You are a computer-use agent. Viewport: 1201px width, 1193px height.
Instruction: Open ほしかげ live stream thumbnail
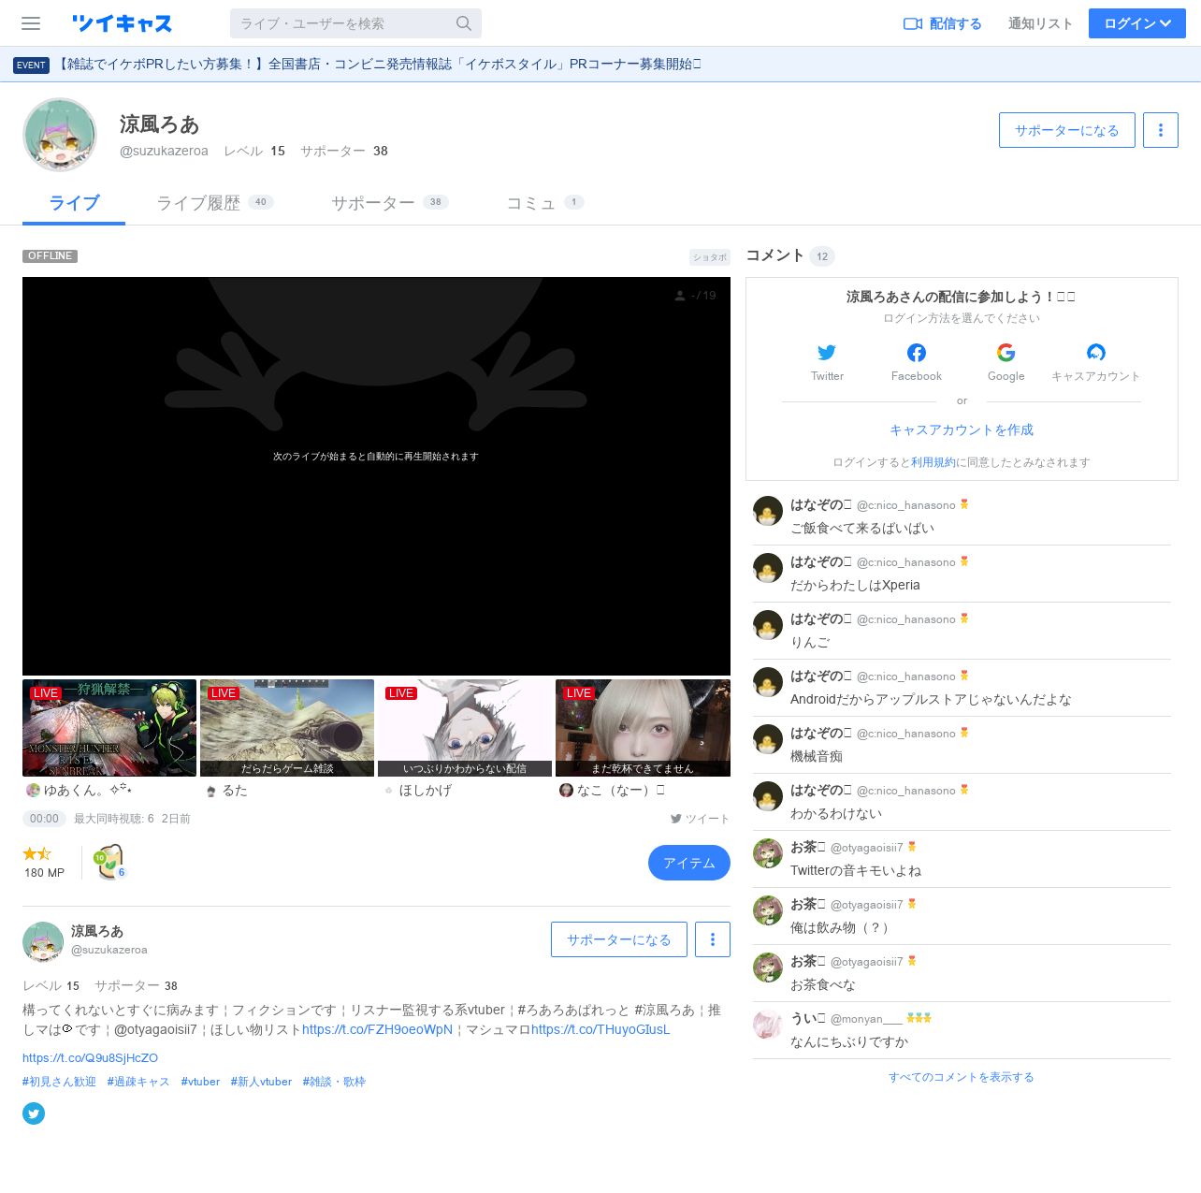[x=465, y=728]
